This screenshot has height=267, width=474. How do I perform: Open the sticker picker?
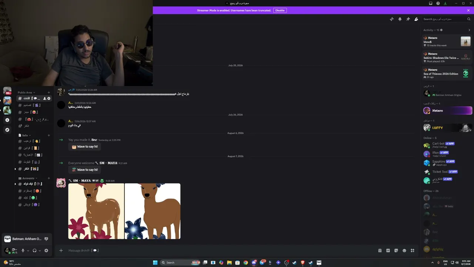[x=396, y=251]
